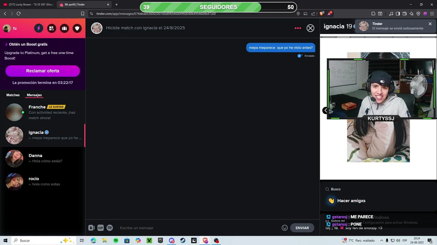This screenshot has width=437, height=245.
Task: Click the Hacer amigxs label
Action: coord(351,201)
